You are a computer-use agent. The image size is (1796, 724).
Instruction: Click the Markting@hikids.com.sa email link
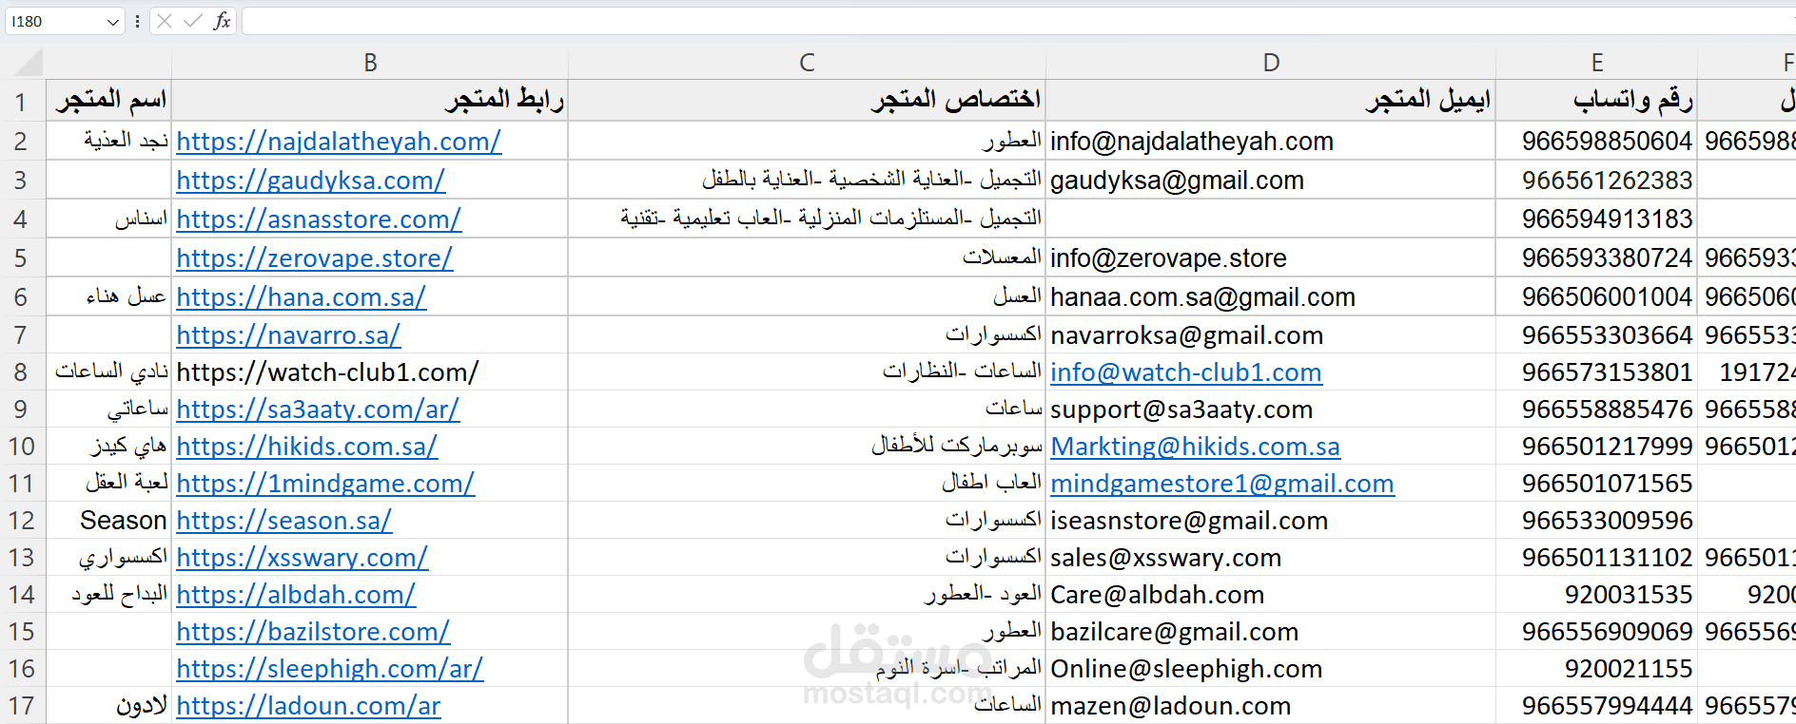[1195, 447]
